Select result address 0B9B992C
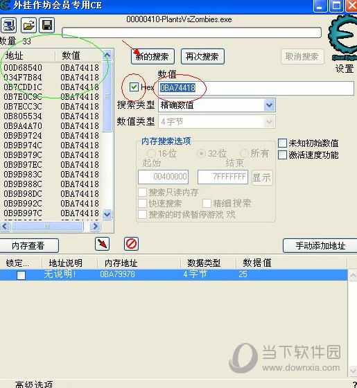Image resolution: width=357 pixels, height=388 pixels. click(23, 203)
